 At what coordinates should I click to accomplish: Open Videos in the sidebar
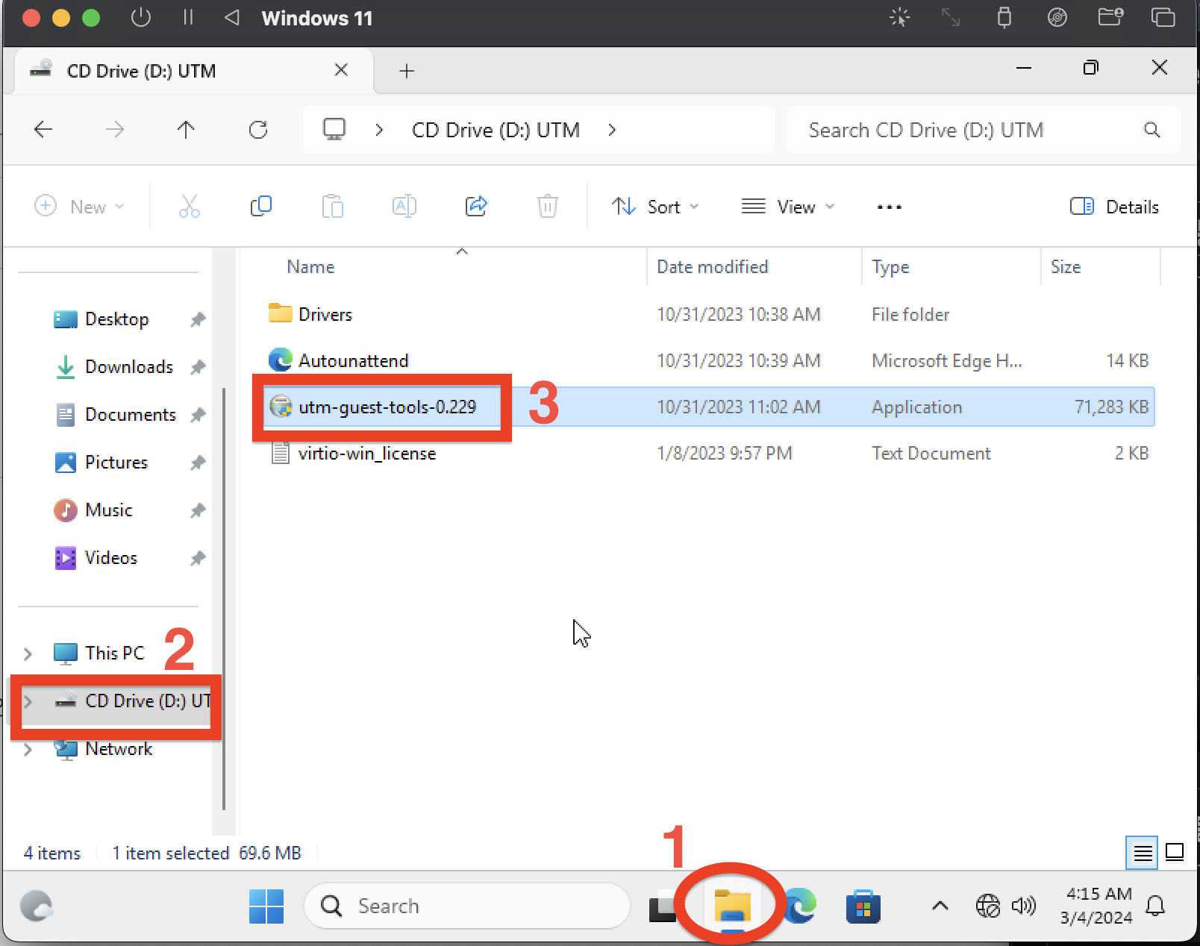tap(110, 558)
